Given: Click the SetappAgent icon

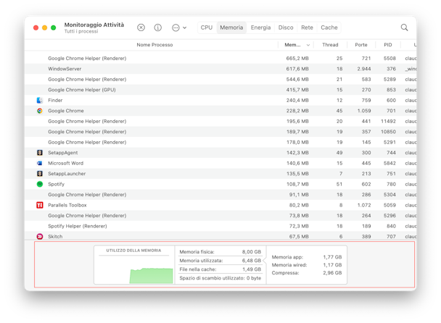Looking at the screenshot, I should pyautogui.click(x=40, y=153).
